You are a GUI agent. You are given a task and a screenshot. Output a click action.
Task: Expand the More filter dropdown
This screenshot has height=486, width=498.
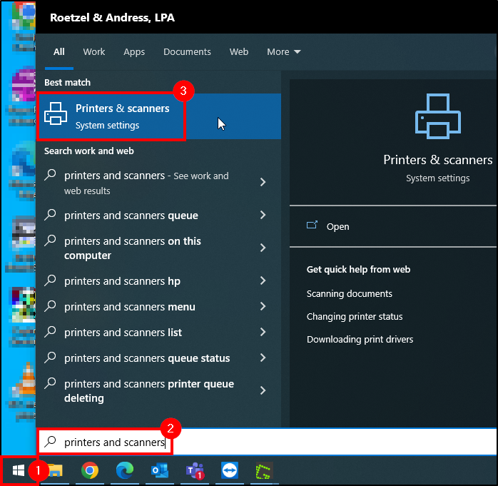(x=284, y=52)
